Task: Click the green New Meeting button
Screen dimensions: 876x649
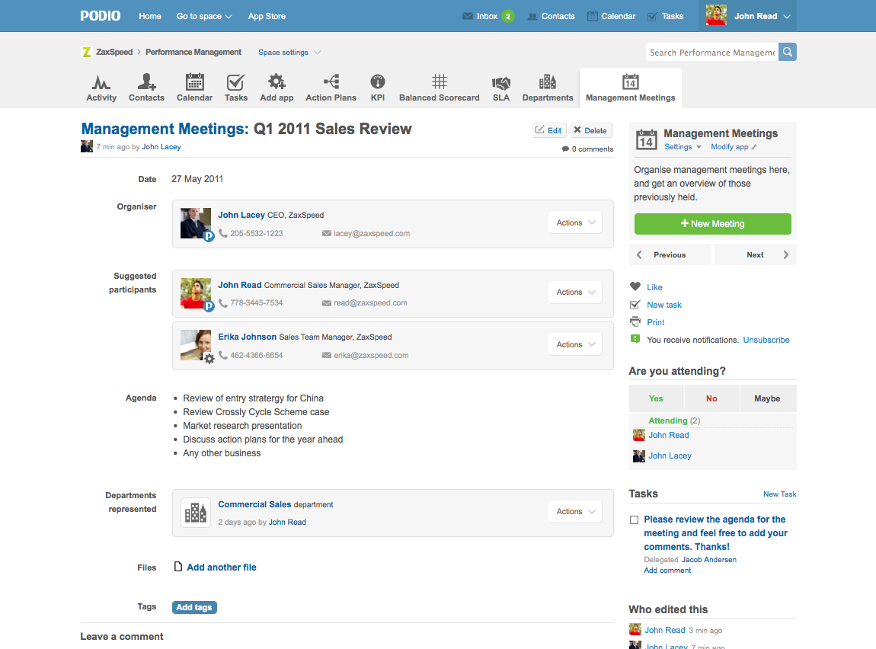Action: pos(712,224)
